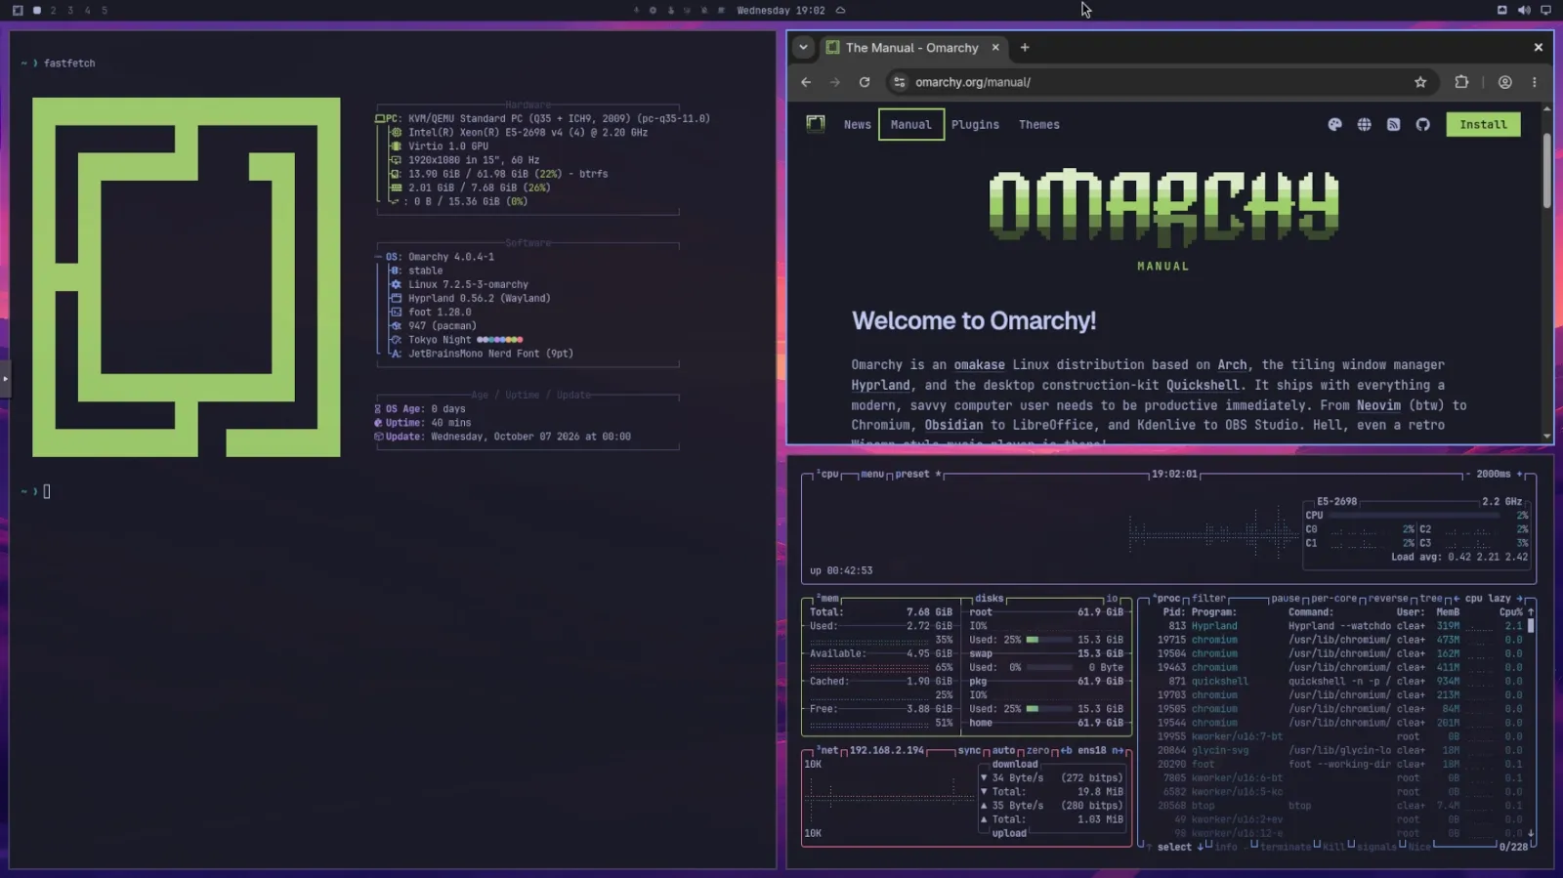Toggle zero in the btop net panel

(1037, 751)
